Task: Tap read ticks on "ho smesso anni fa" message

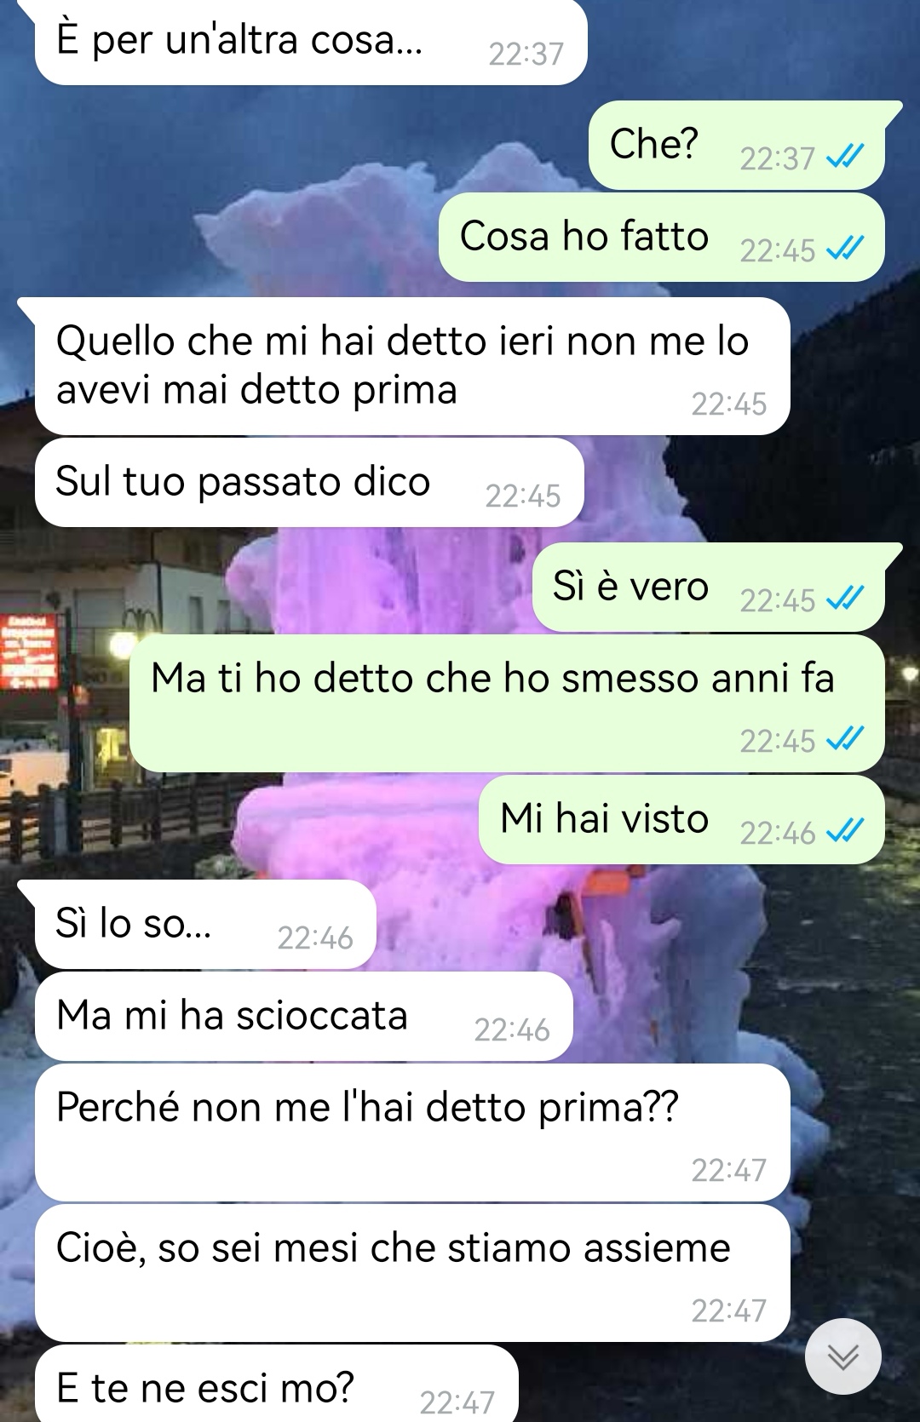Action: (845, 740)
